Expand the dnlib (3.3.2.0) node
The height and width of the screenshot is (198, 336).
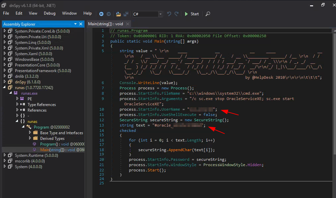(5, 76)
